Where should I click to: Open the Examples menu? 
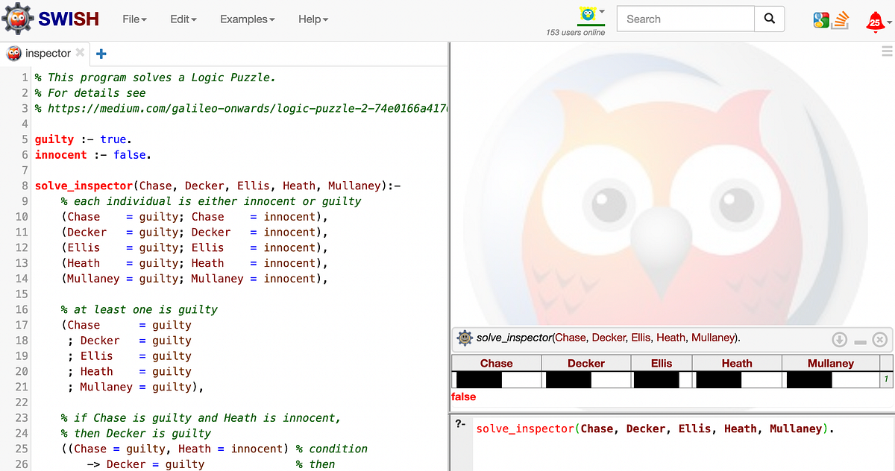[x=248, y=19]
